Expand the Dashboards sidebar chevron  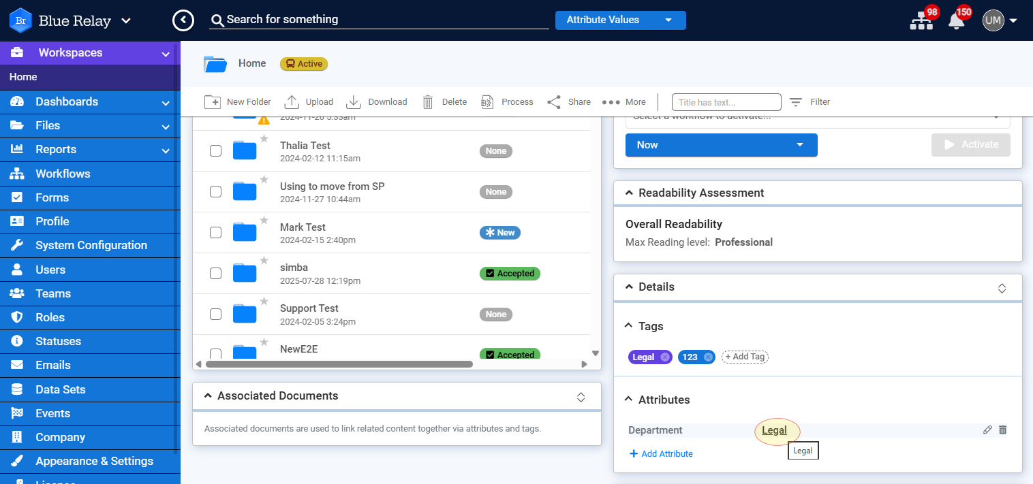point(166,102)
